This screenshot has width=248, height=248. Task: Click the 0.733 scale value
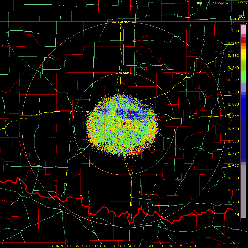click(233, 92)
